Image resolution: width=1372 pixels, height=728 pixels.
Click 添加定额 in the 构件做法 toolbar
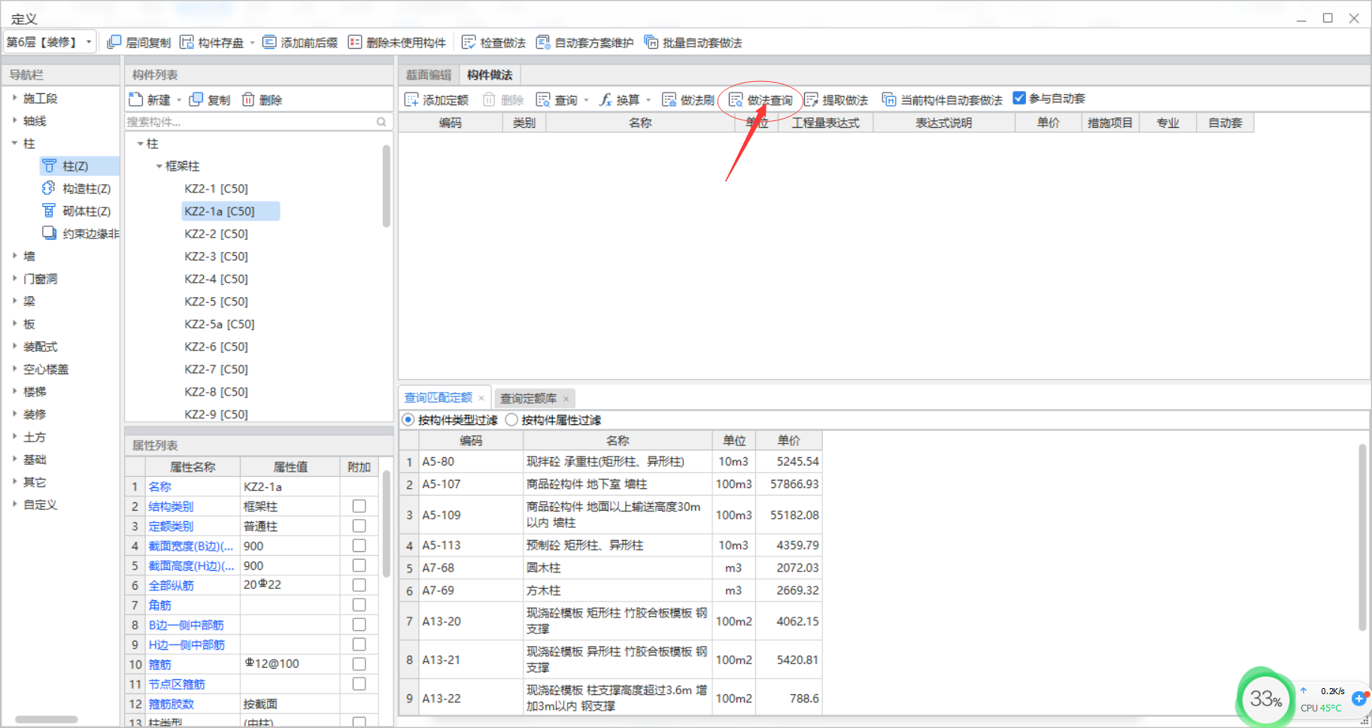pos(436,99)
